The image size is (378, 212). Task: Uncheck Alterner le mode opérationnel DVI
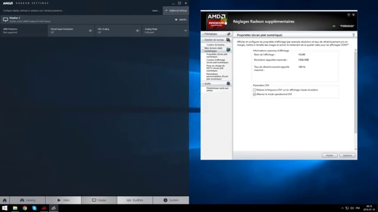tap(254, 94)
